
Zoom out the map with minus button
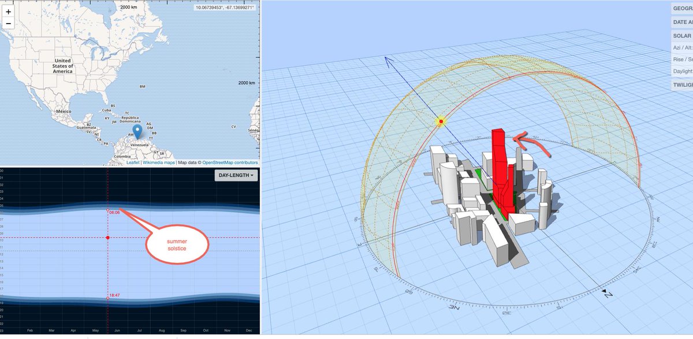click(x=8, y=23)
